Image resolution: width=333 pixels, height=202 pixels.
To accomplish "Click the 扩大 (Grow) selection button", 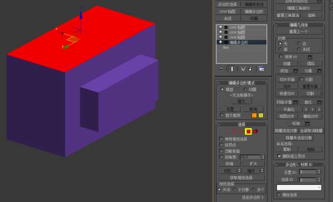I will coord(254,164).
